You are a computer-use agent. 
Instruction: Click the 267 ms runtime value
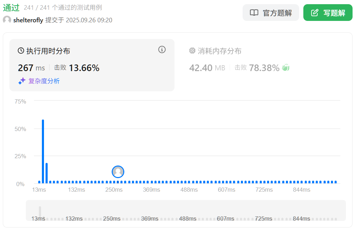(x=31, y=68)
